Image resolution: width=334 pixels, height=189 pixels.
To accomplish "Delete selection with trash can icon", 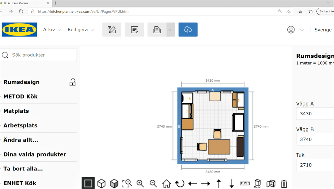I will [284, 183].
